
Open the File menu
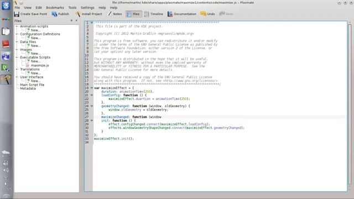tap(17, 7)
